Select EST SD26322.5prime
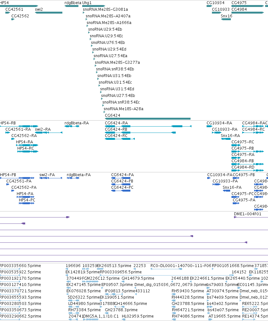The image size is (268, 321). click(83, 297)
